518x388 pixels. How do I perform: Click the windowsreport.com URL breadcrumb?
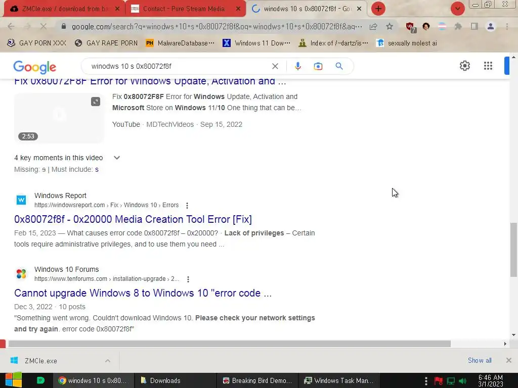[x=106, y=205]
